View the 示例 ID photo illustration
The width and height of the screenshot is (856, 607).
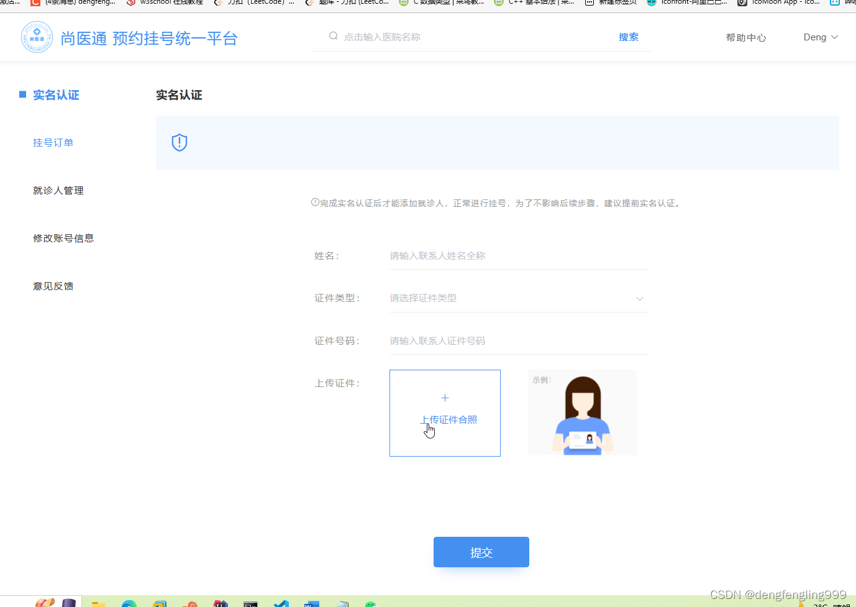582,413
